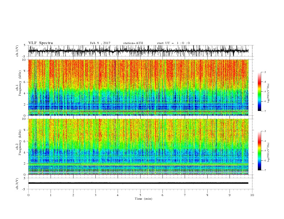Select the "Feb. 8 , 2017" date label
Screen dimensions: 284x219
[100, 43]
